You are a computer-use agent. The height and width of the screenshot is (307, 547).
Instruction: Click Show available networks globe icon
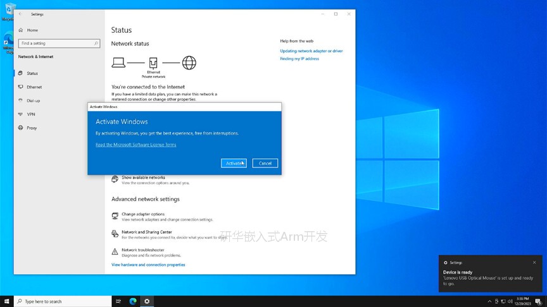[x=115, y=179]
